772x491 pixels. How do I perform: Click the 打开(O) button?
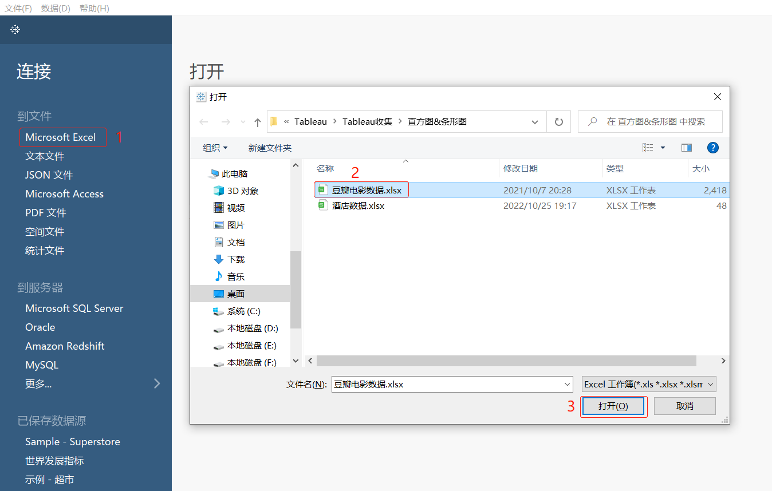(613, 406)
